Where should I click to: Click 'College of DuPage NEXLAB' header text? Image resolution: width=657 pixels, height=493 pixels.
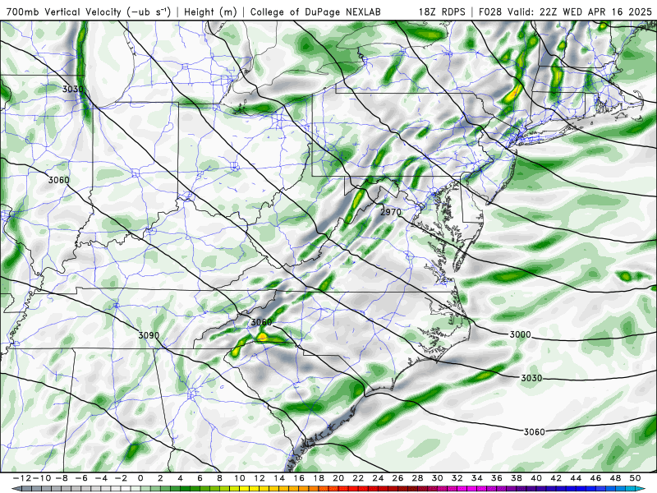(x=315, y=12)
